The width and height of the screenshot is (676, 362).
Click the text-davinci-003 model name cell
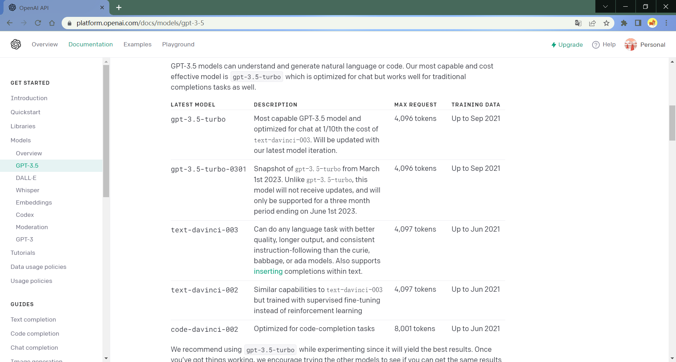(x=204, y=230)
